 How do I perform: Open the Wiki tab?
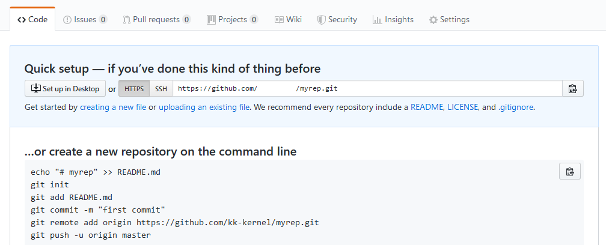pos(288,19)
